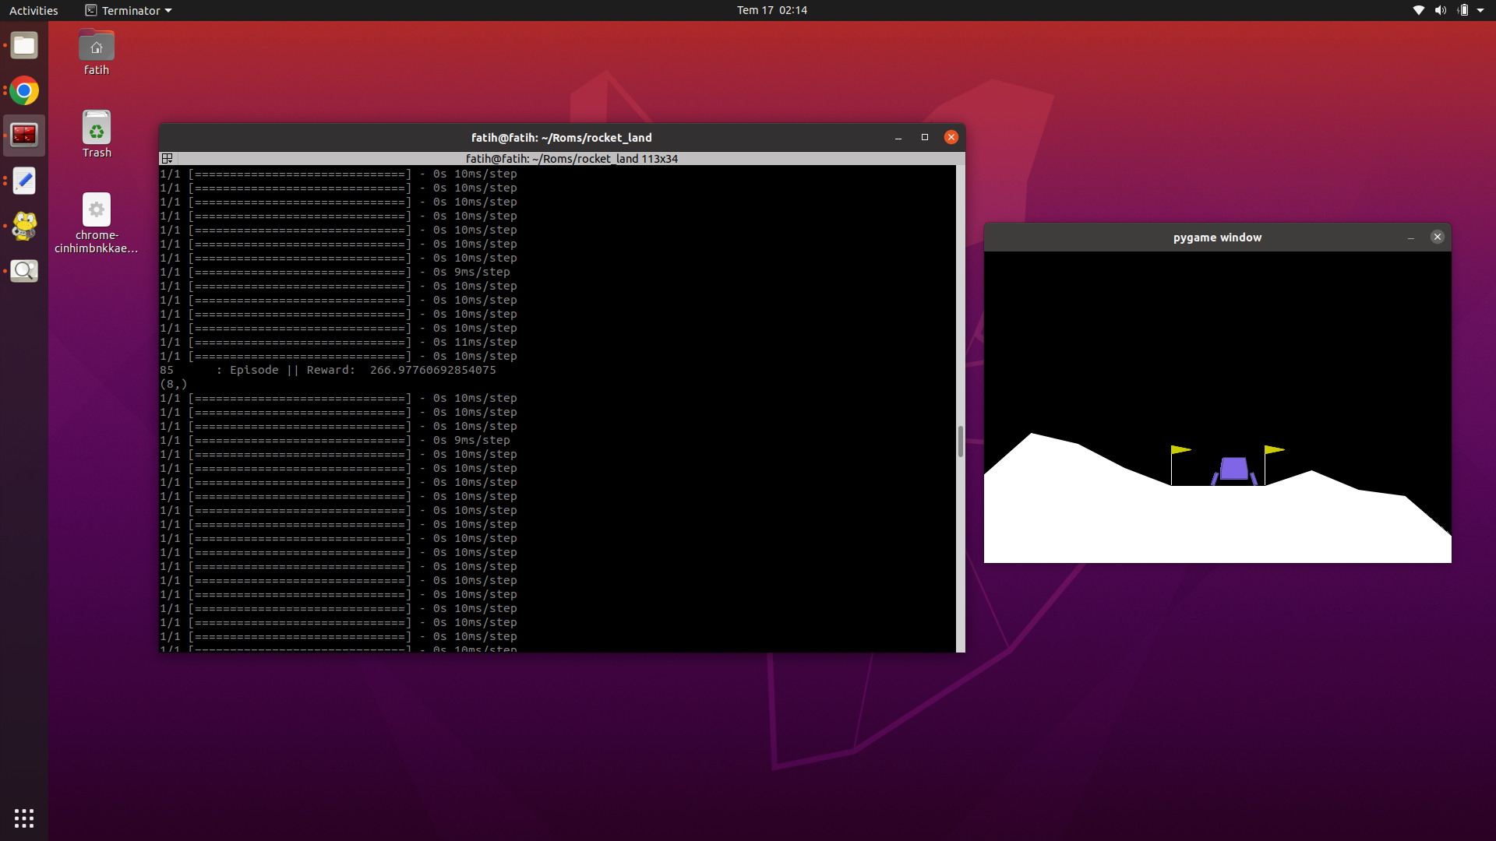Open the text editor dock icon
The width and height of the screenshot is (1496, 841).
pyautogui.click(x=24, y=181)
